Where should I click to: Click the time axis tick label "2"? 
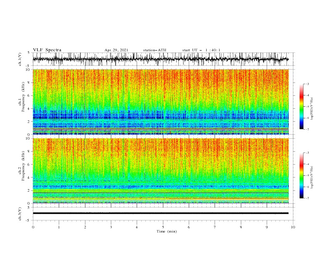(x=85, y=227)
